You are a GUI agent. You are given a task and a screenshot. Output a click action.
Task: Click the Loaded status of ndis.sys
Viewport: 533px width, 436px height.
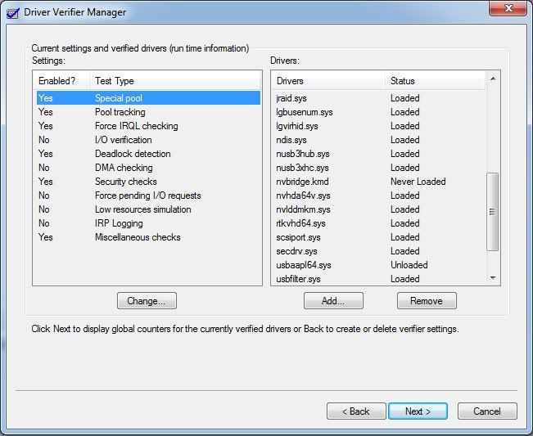coord(404,140)
